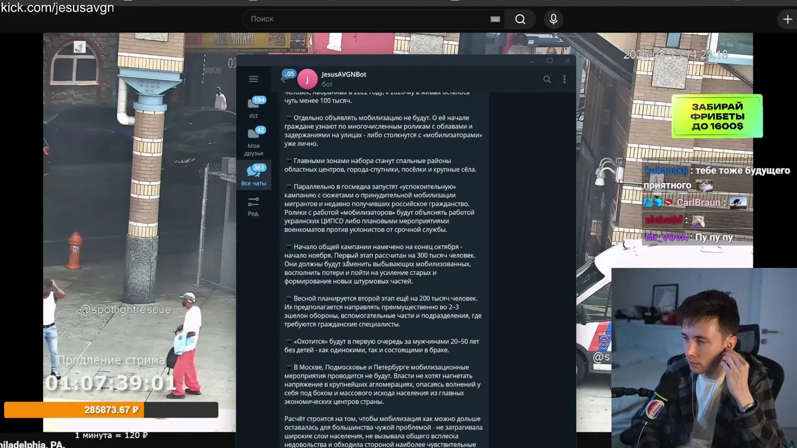Go back using the chat header arrow
This screenshot has height=448, width=797.
pos(283,79)
